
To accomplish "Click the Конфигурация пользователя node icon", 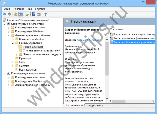I will click(x=8, y=74).
